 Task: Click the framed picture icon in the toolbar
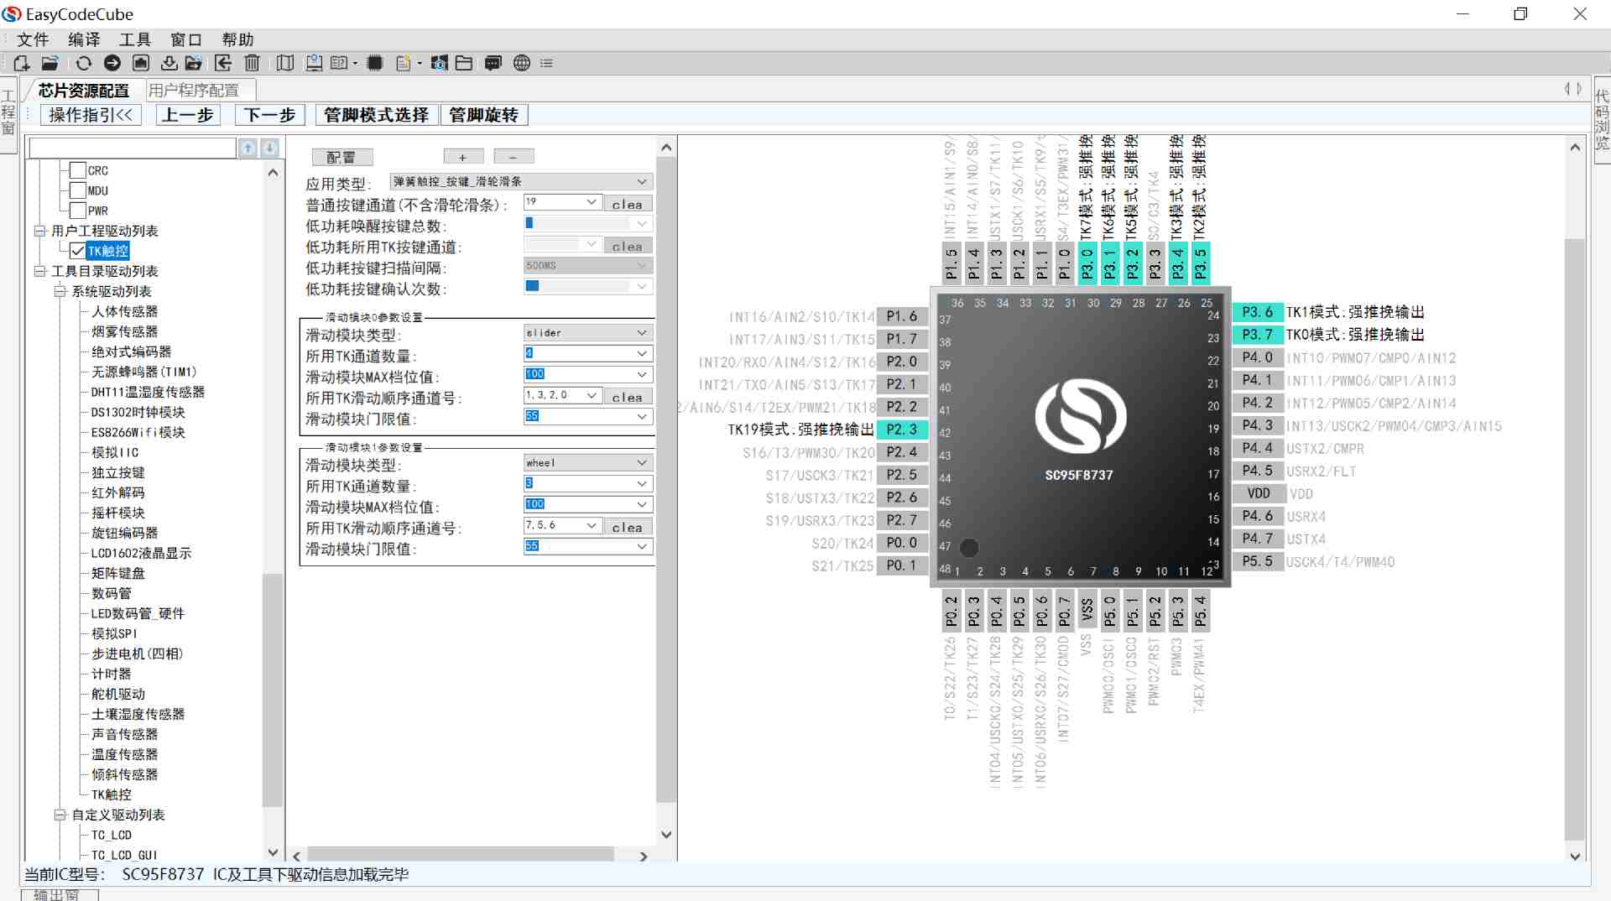point(141,63)
